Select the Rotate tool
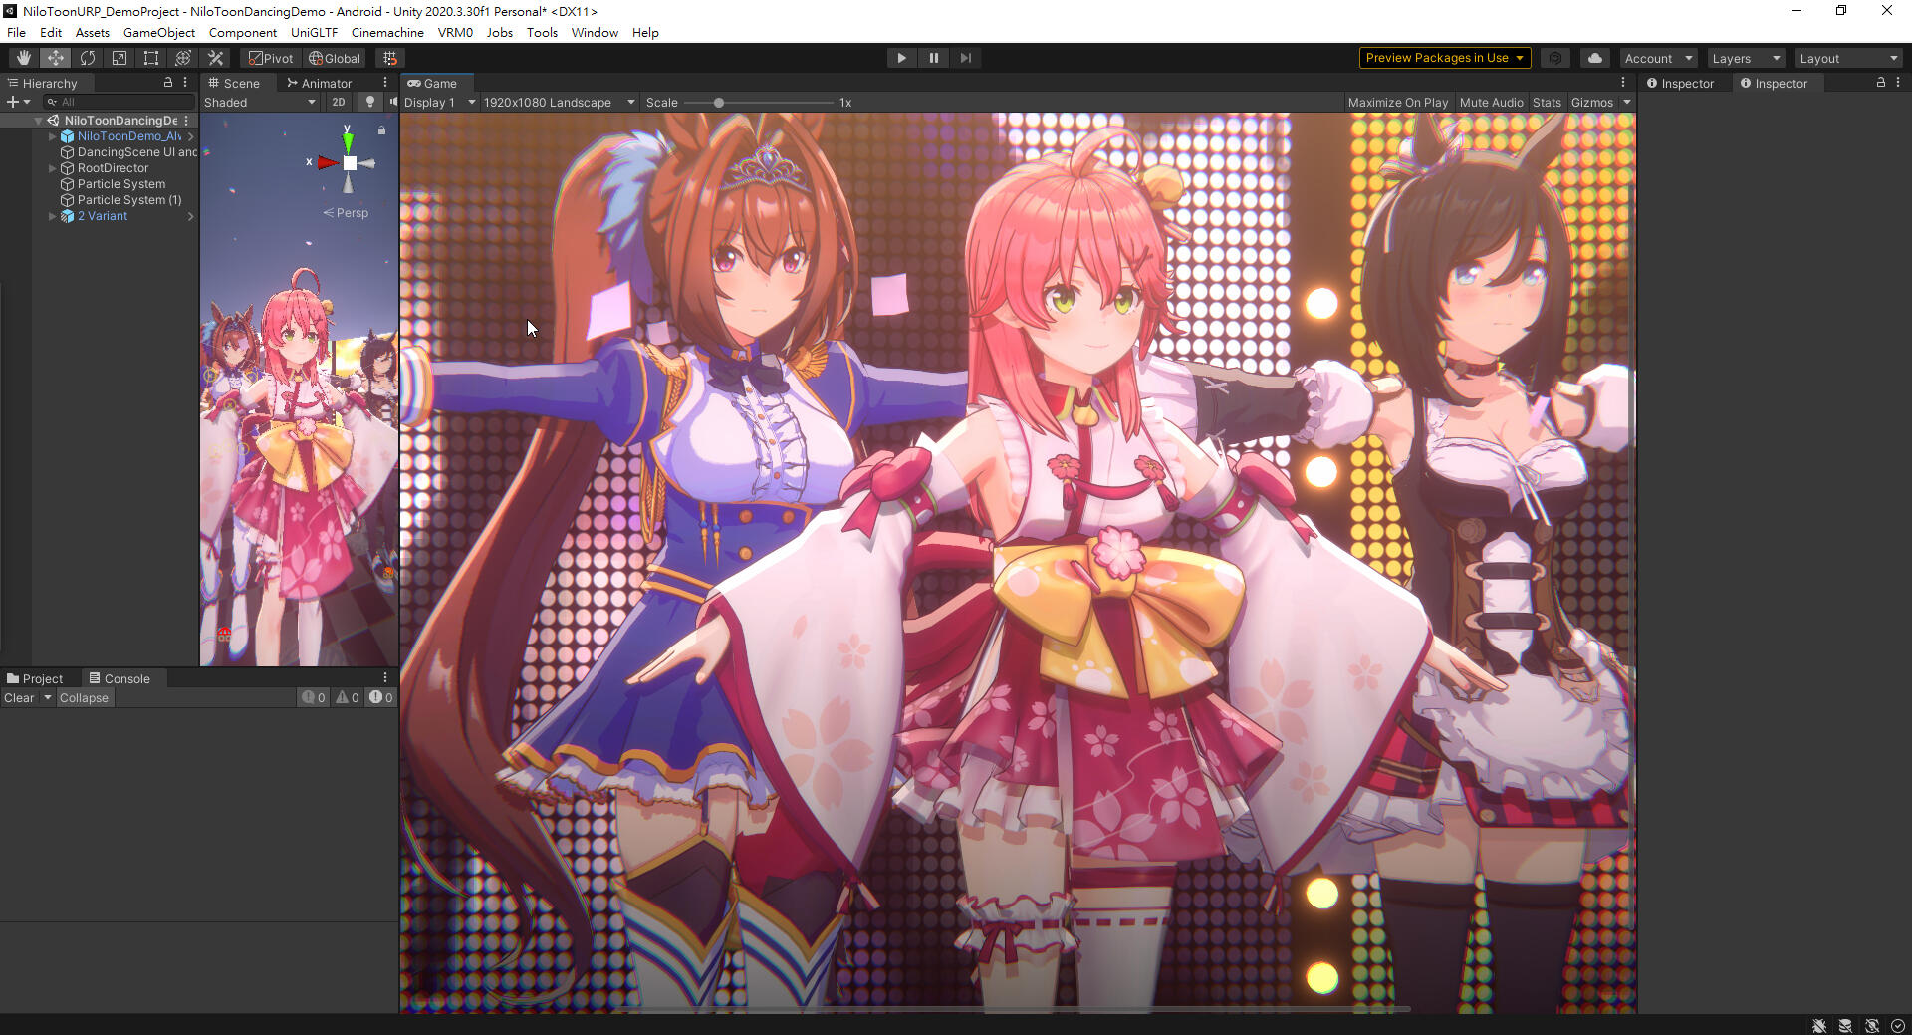 [88, 58]
